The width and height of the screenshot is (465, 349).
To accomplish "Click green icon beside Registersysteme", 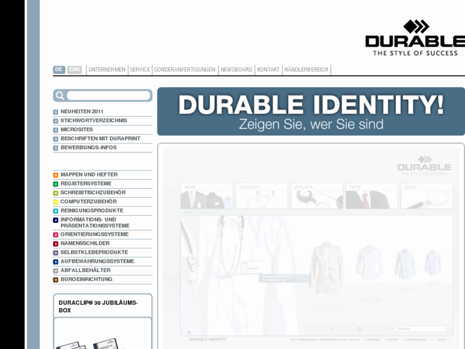I will pos(56,184).
